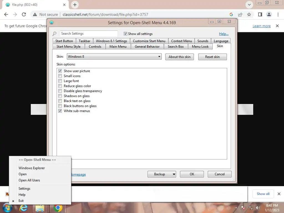284x213 pixels.
Task: Click Show all downloads button
Action: pos(263,194)
